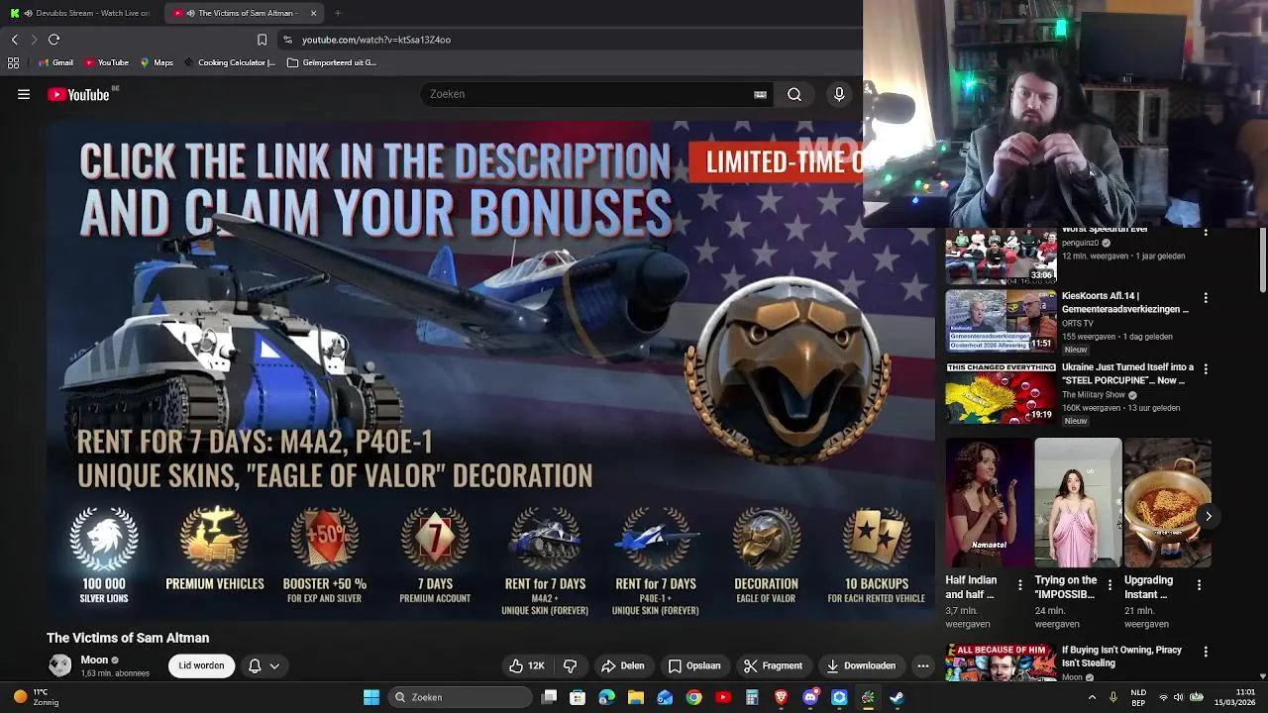The height and width of the screenshot is (713, 1268).
Task: Open a new browser tab
Action: tap(338, 13)
